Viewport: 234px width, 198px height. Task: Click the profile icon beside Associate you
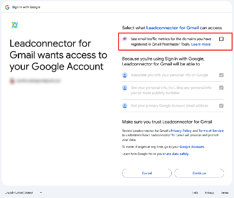pyautogui.click(x=125, y=75)
